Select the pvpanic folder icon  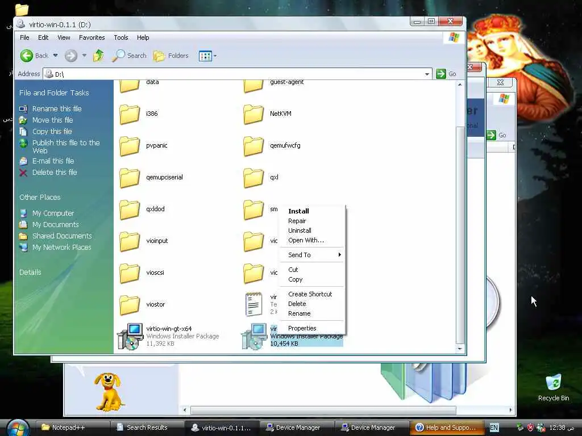(x=130, y=146)
